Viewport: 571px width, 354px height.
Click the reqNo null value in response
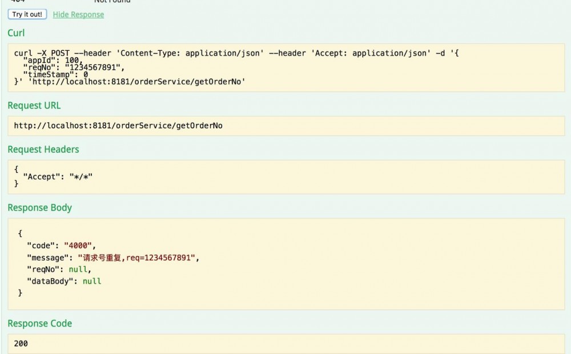point(79,269)
